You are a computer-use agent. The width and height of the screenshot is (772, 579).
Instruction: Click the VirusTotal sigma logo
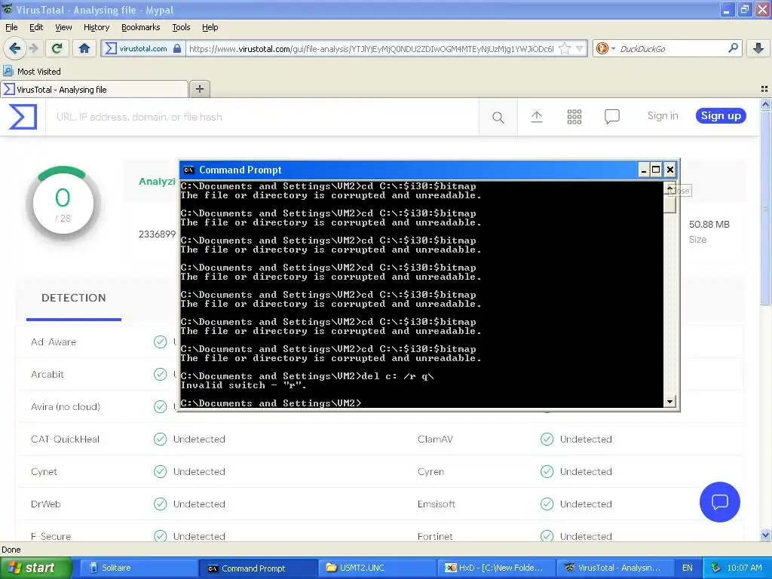tap(23, 117)
